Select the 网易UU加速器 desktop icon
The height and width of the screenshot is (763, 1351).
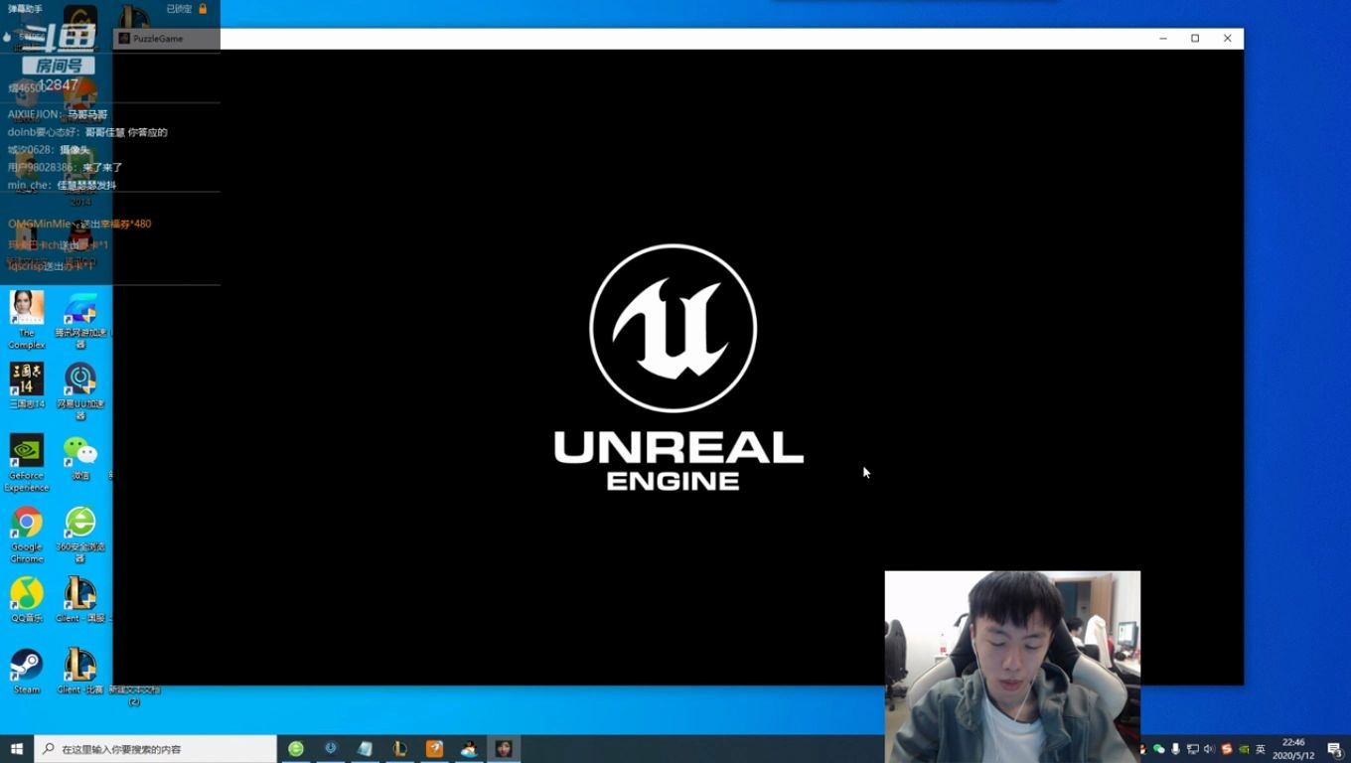80,389
